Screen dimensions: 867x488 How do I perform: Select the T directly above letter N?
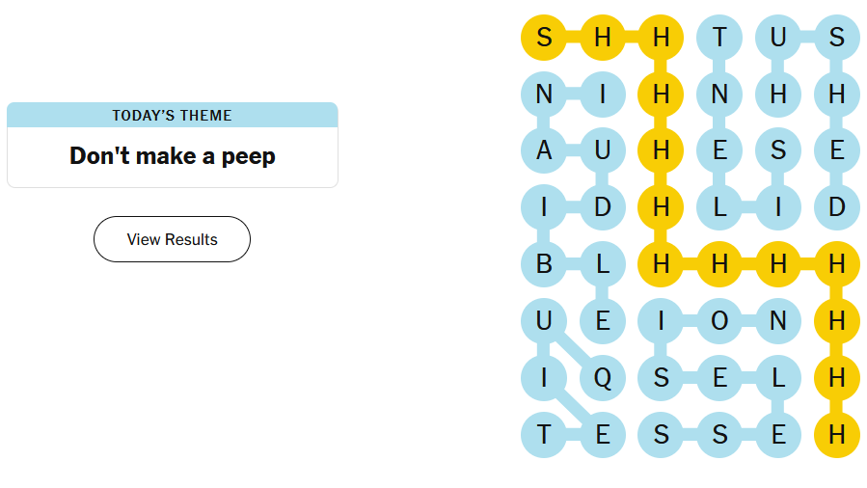click(719, 38)
